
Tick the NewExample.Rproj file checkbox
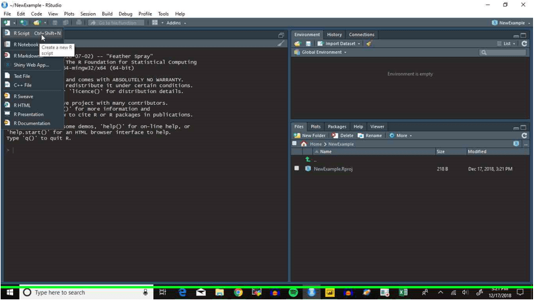click(x=297, y=168)
